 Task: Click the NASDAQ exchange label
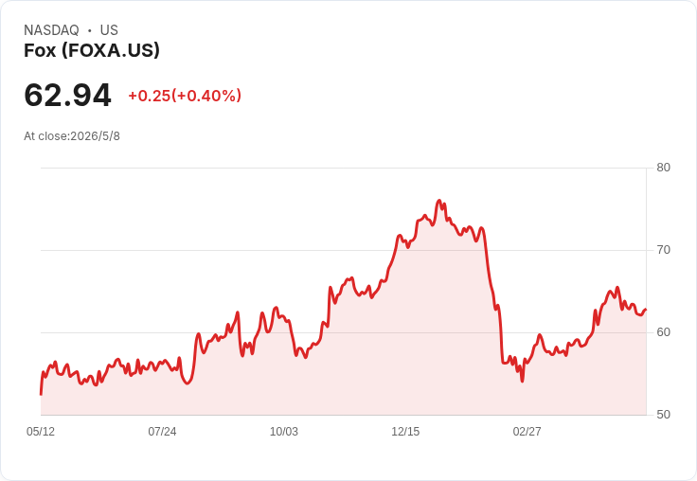click(x=51, y=30)
